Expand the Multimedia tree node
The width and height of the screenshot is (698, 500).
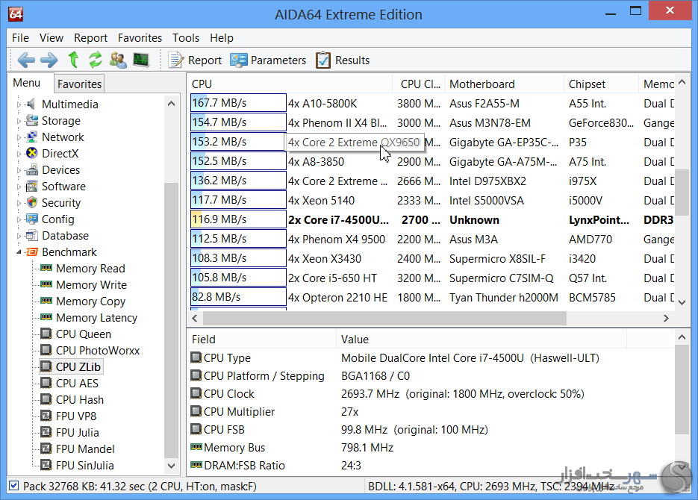pos(19,104)
